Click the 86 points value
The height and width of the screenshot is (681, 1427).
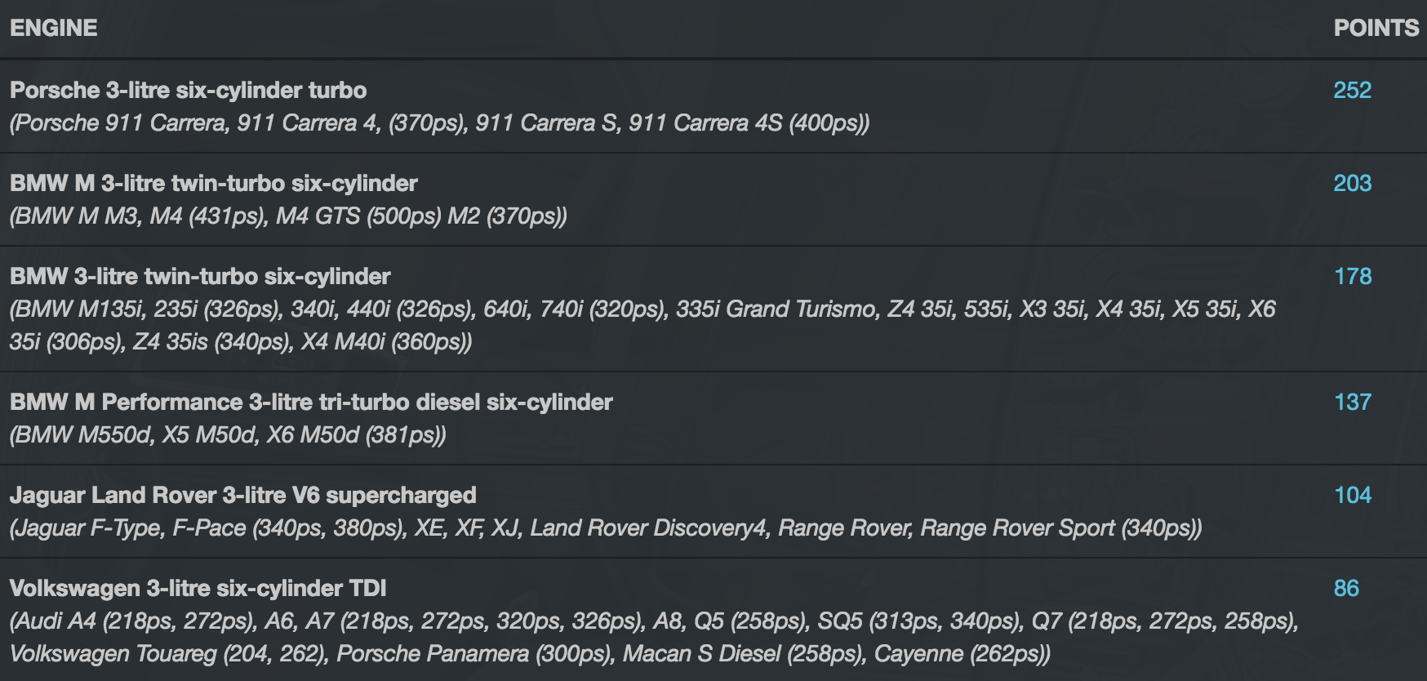tap(1346, 588)
